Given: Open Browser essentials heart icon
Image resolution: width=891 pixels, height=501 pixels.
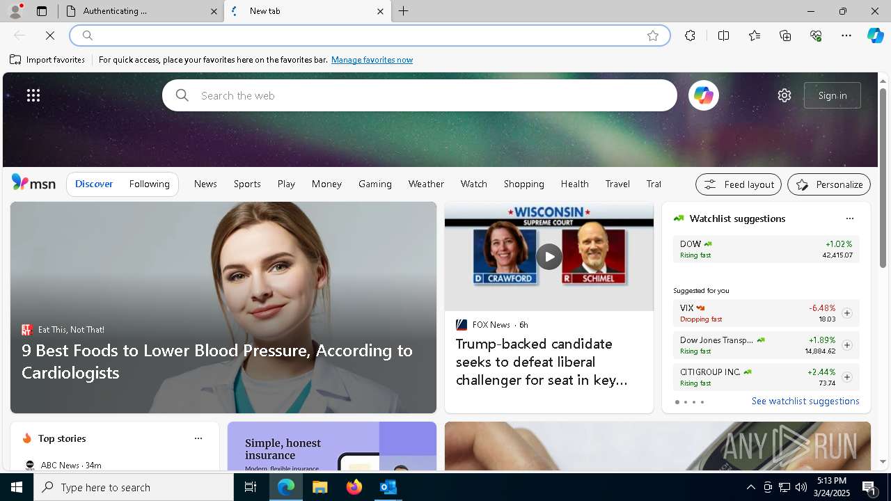Looking at the screenshot, I should (x=816, y=35).
